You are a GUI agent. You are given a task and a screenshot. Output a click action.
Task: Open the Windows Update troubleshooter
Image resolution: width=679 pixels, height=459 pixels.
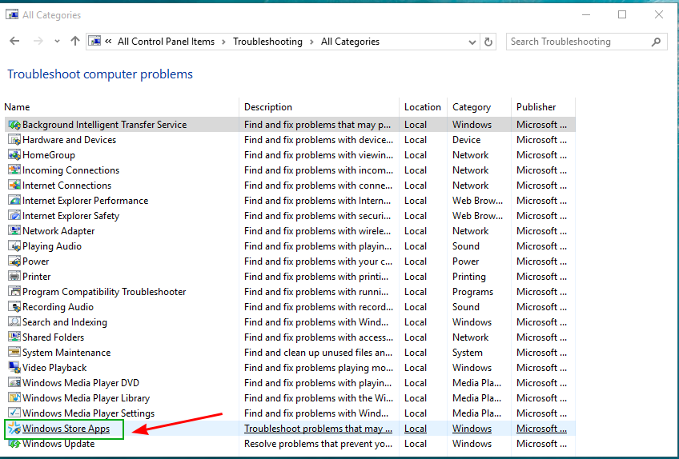click(x=58, y=444)
